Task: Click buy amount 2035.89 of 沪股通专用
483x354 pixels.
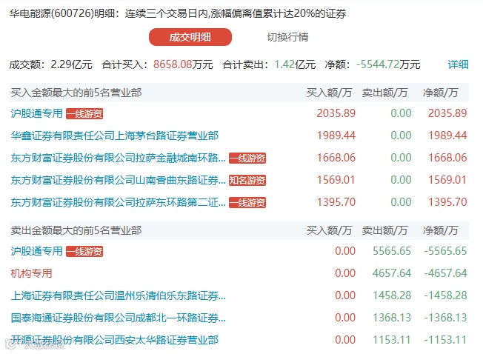Action: [x=336, y=113]
